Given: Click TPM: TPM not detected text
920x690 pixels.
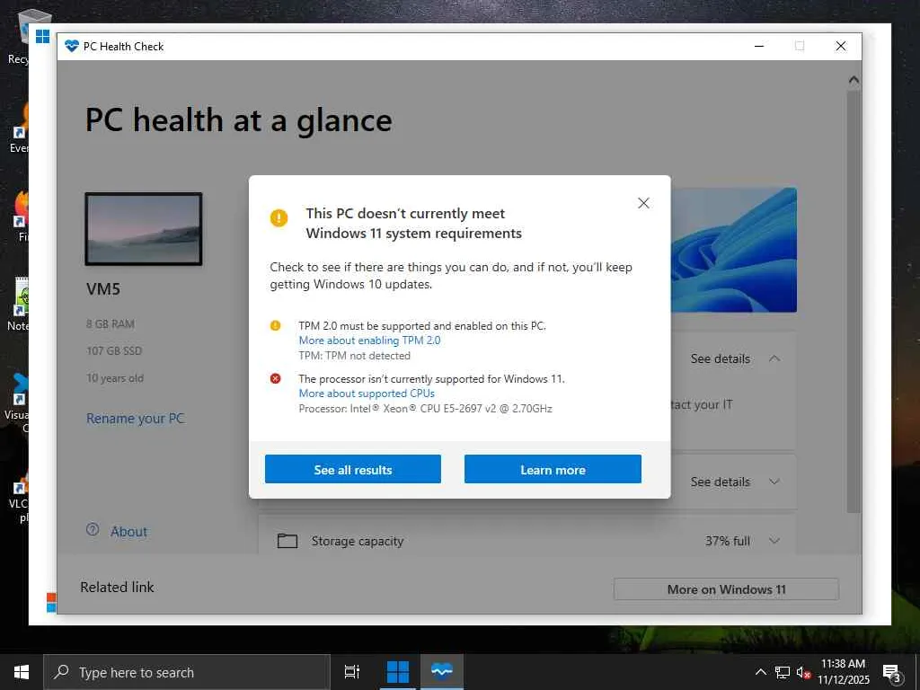Looking at the screenshot, I should pos(354,356).
